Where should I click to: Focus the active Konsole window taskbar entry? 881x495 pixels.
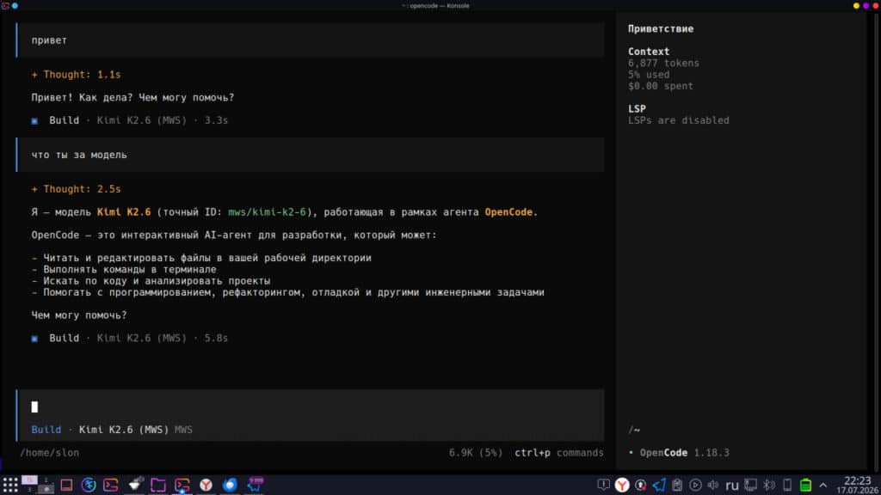(x=182, y=485)
